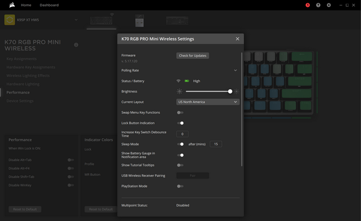Open the notification alert icon
The width and height of the screenshot is (361, 221).
coord(308,5)
